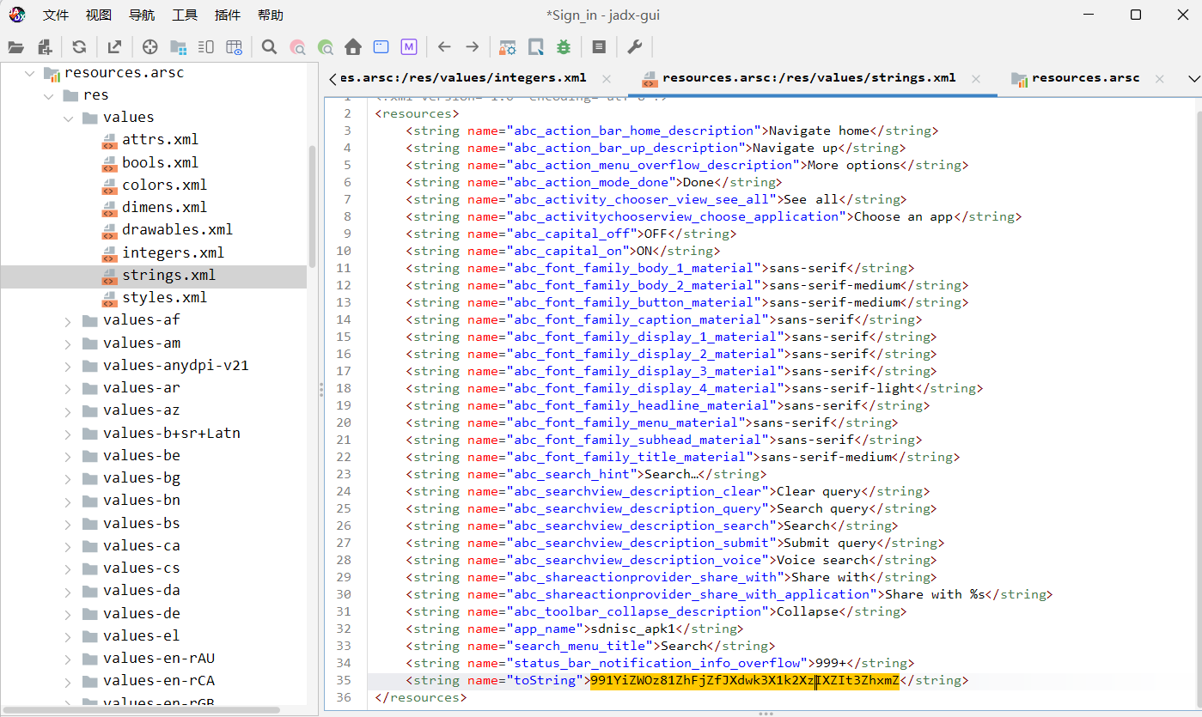Close the strings.xml tab
Image resolution: width=1202 pixels, height=717 pixels.
pyautogui.click(x=975, y=79)
